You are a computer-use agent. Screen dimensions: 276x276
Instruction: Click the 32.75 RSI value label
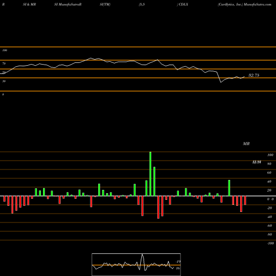[x=254, y=75]
